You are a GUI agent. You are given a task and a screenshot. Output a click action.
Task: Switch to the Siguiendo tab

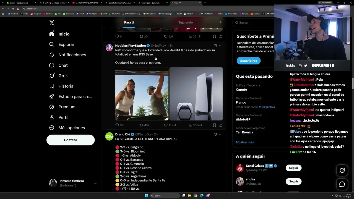tap(185, 22)
